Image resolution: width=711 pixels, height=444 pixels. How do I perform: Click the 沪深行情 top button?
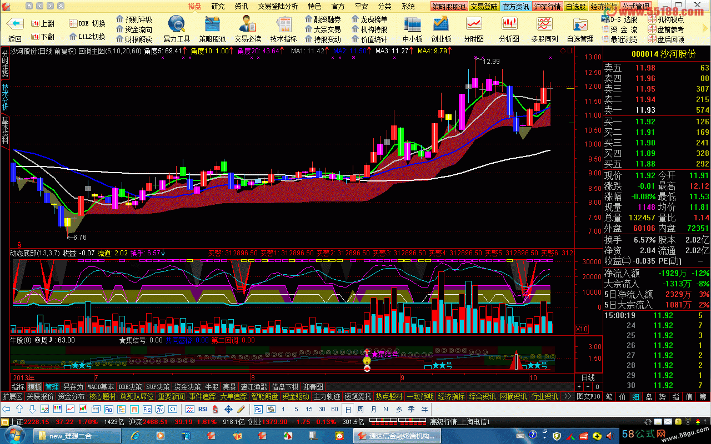547,7
